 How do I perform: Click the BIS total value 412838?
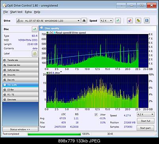click(74, 127)
